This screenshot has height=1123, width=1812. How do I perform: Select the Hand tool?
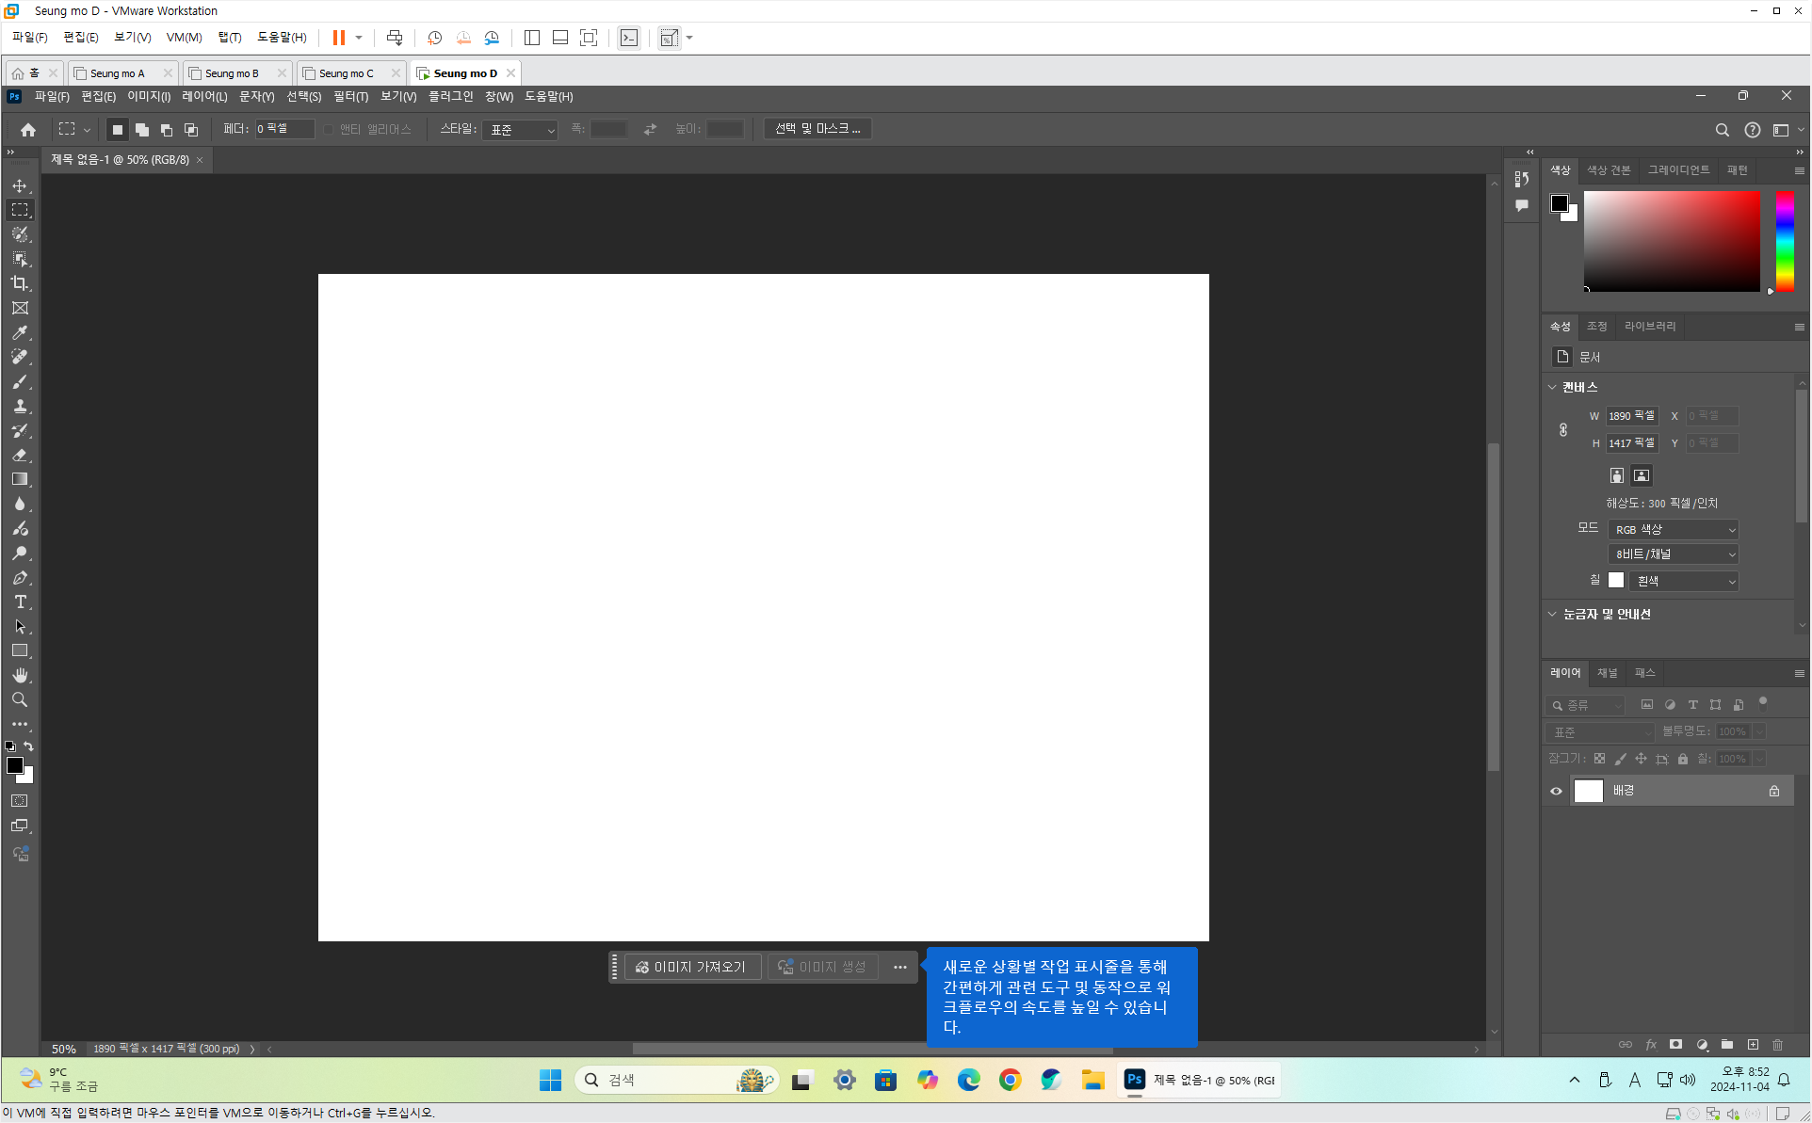(x=20, y=675)
